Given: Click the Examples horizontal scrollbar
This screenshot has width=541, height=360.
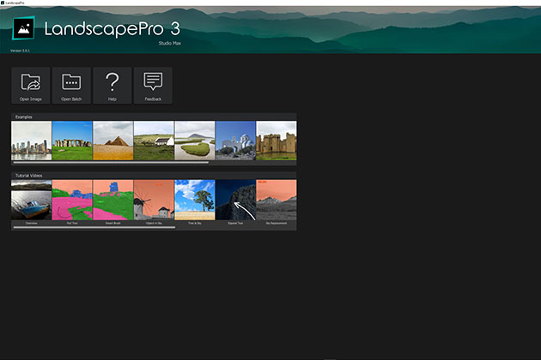Looking at the screenshot, I should (x=111, y=162).
